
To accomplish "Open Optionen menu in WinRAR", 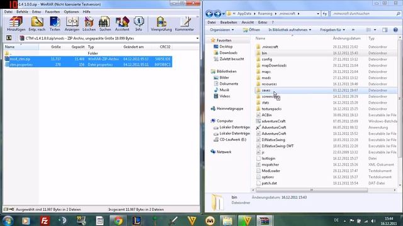I will 71,12.
